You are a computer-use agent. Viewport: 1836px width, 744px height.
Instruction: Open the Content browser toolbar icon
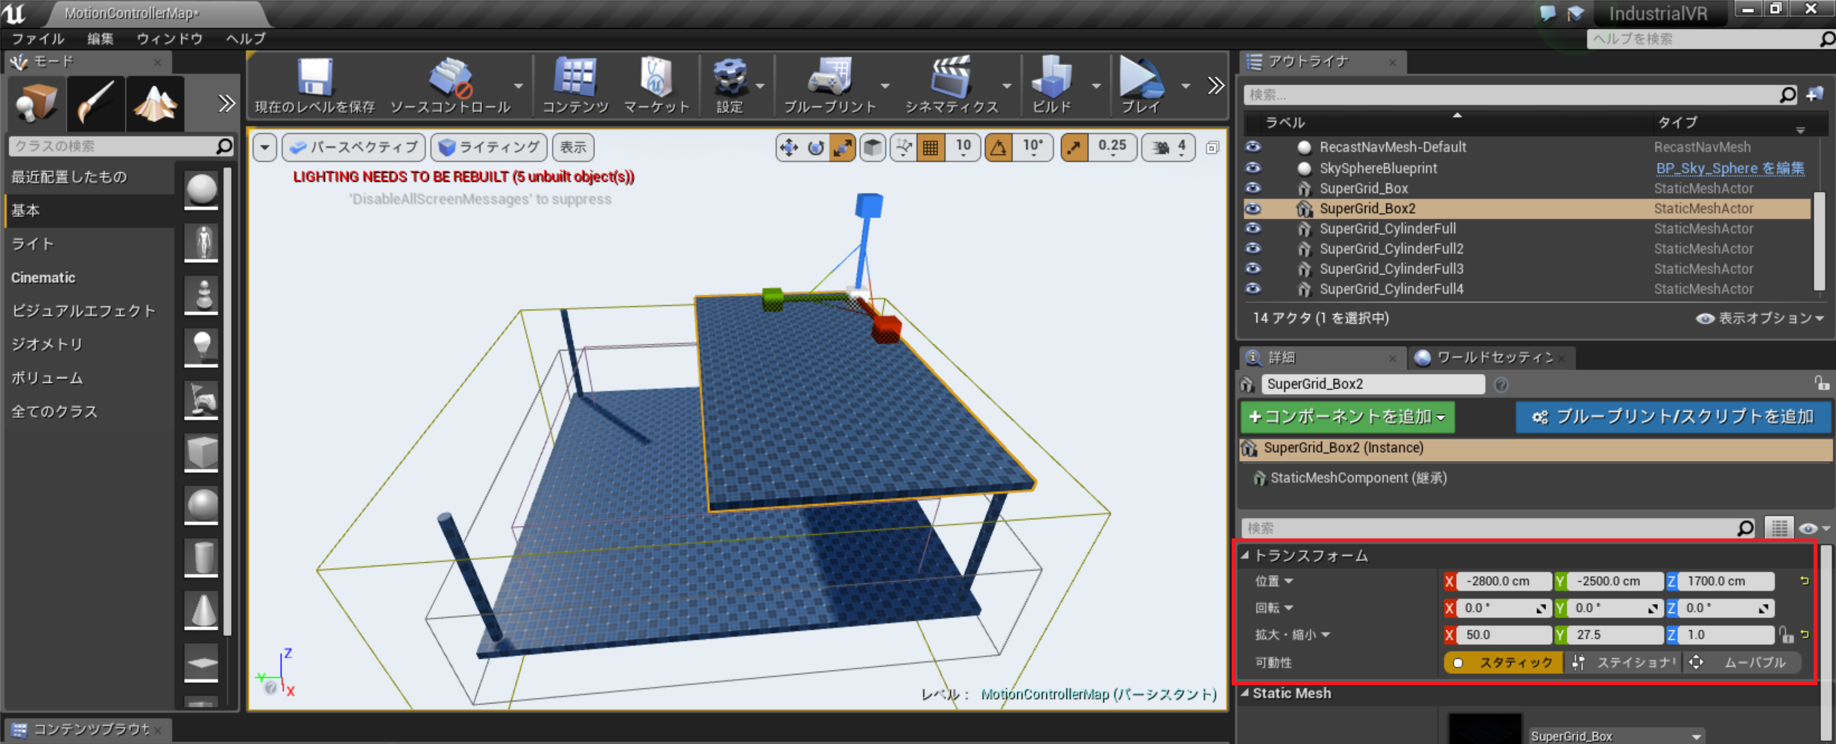(x=574, y=85)
